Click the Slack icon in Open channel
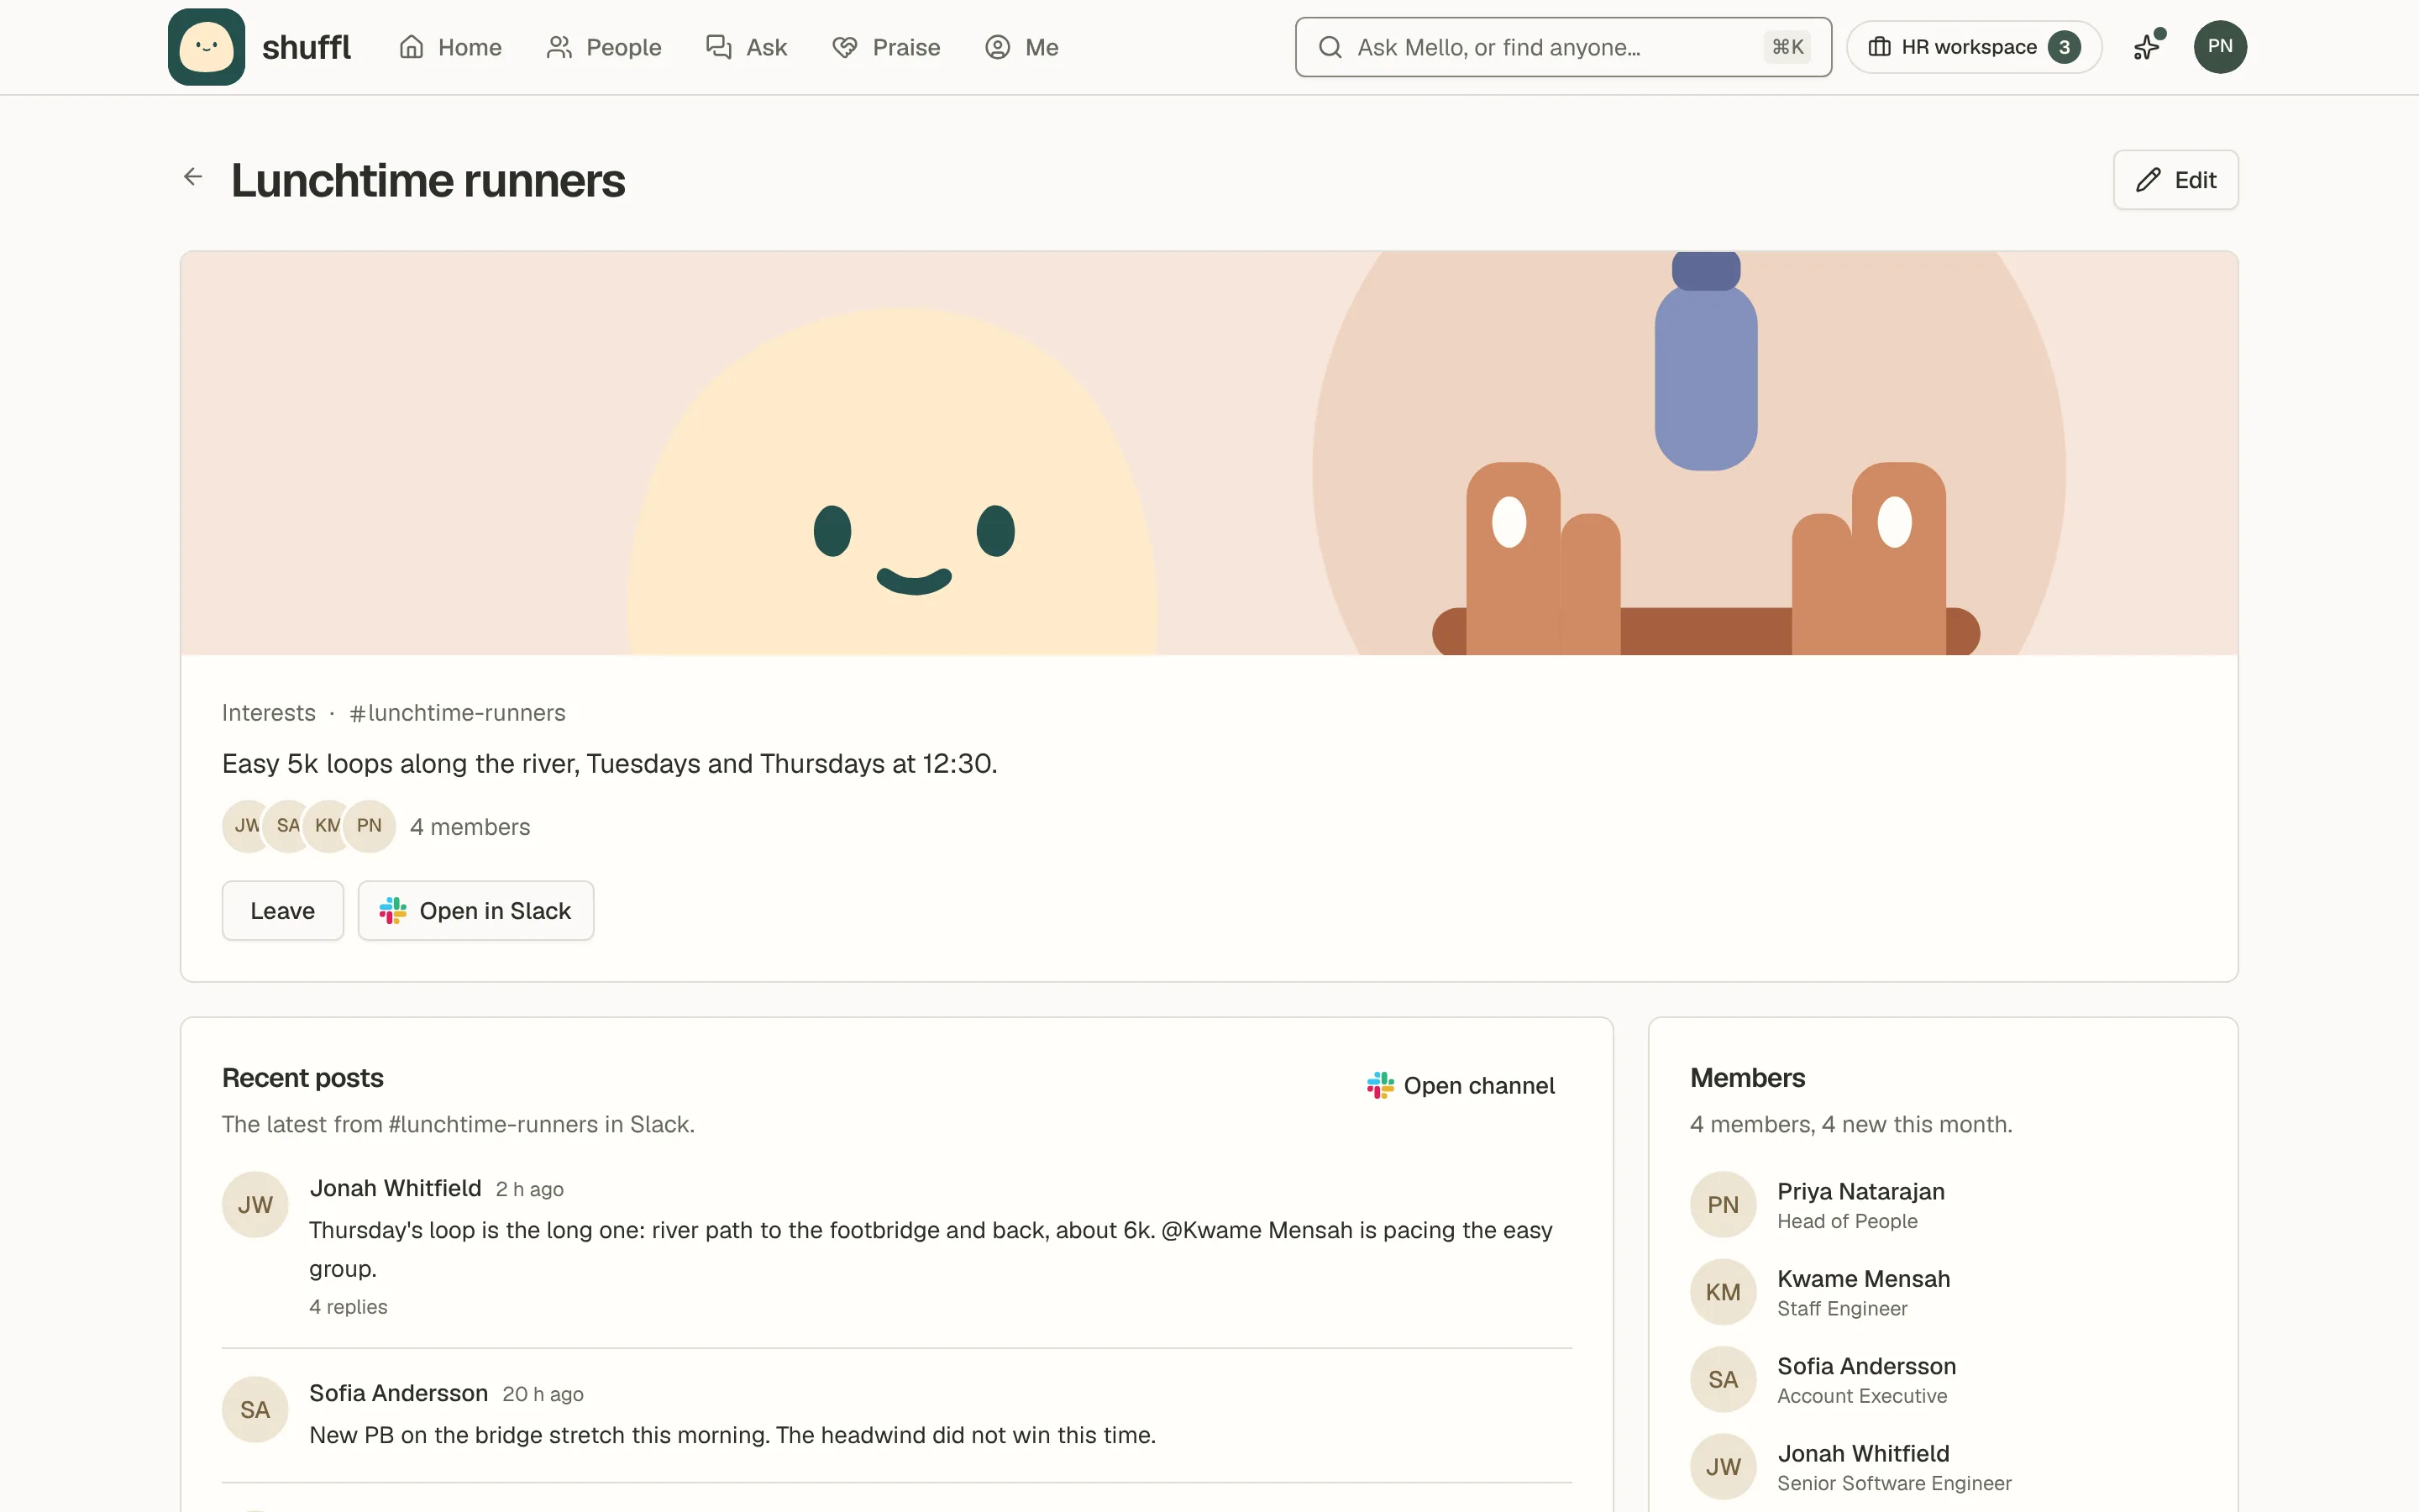2419x1512 pixels. (1381, 1085)
